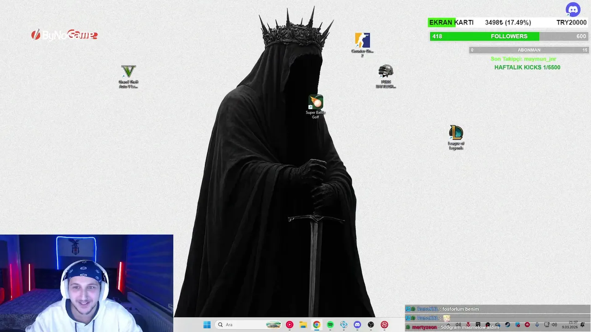Image resolution: width=591 pixels, height=332 pixels.
Task: Open Discord from the taskbar
Action: [357, 325]
